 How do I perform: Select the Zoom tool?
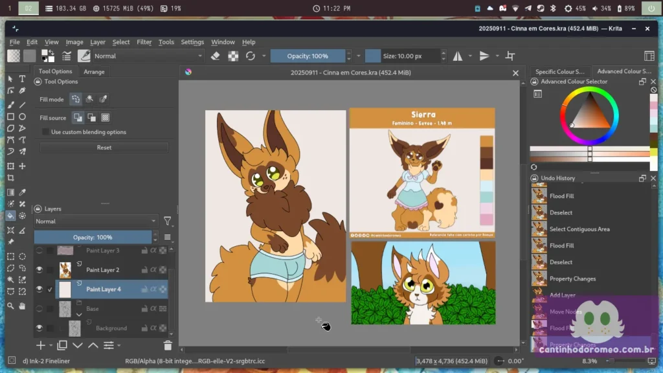click(10, 306)
